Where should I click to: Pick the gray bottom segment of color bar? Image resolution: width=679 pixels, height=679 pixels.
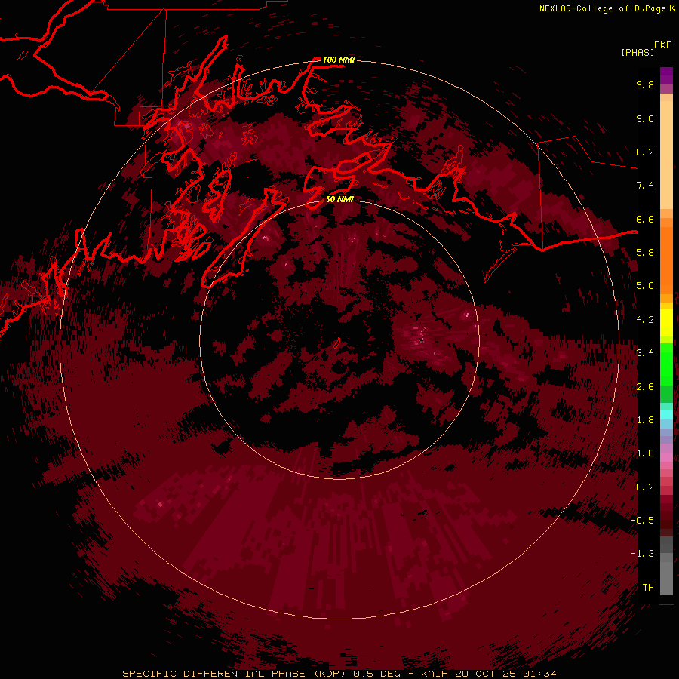[666, 574]
